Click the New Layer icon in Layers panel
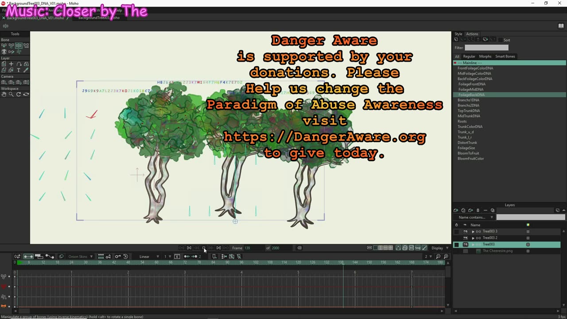 coord(456,210)
